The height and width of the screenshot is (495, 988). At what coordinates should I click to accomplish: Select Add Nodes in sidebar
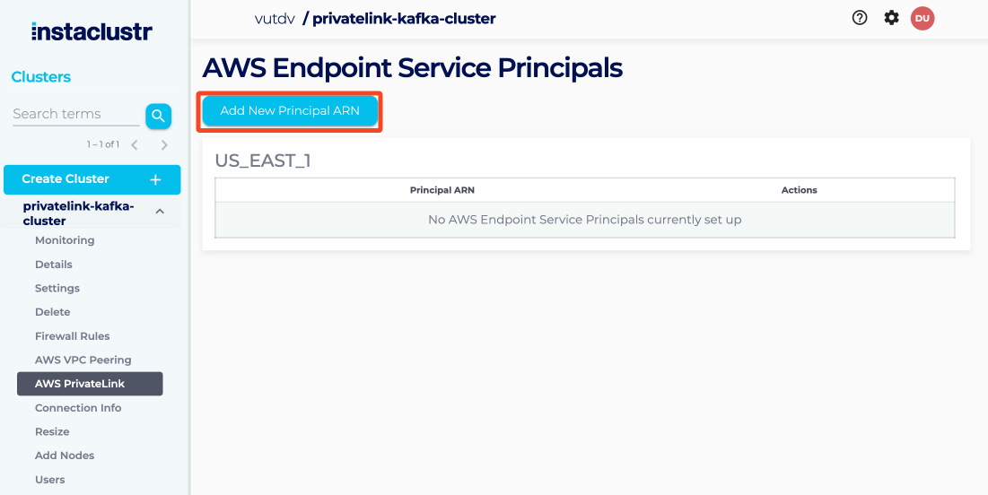pos(65,456)
